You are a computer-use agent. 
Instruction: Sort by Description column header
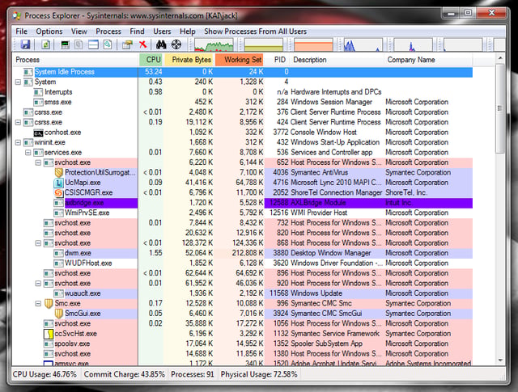(337, 60)
